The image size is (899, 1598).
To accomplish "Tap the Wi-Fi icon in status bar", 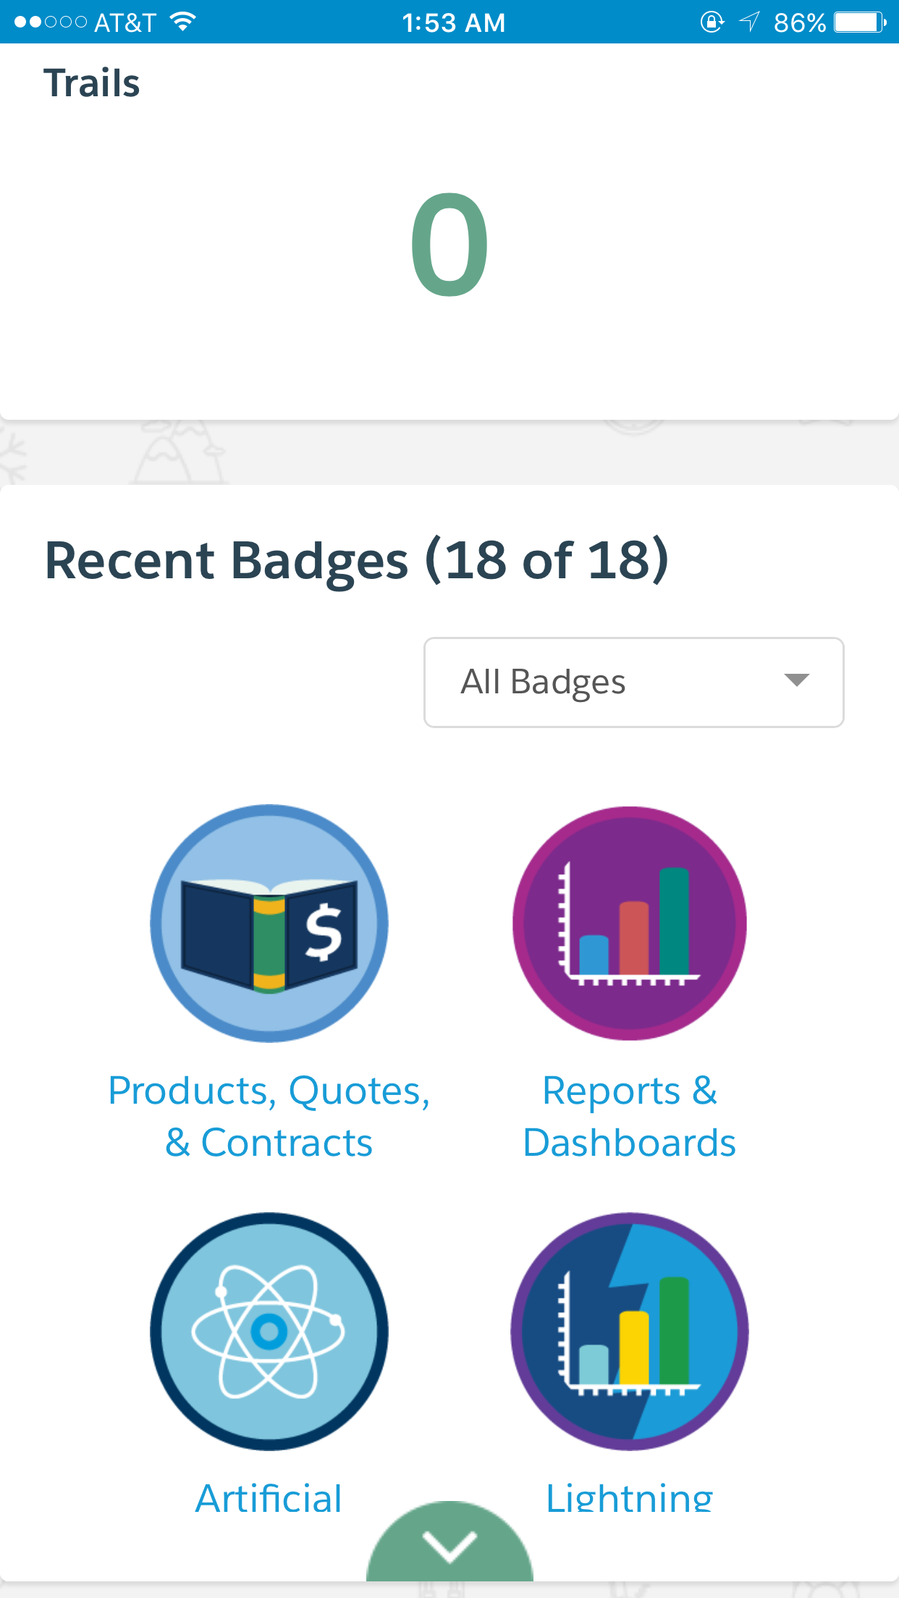I will 183,22.
